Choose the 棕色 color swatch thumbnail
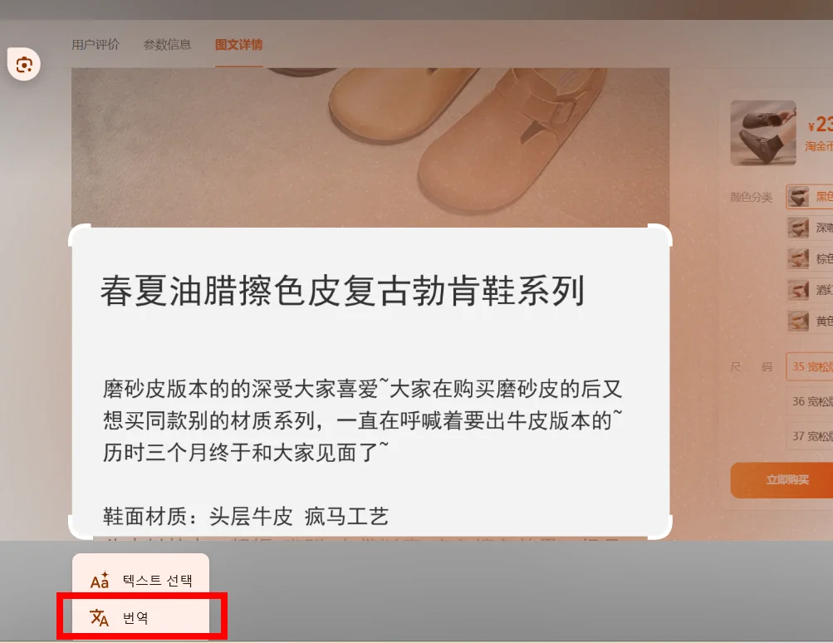833x643 pixels. tap(798, 259)
